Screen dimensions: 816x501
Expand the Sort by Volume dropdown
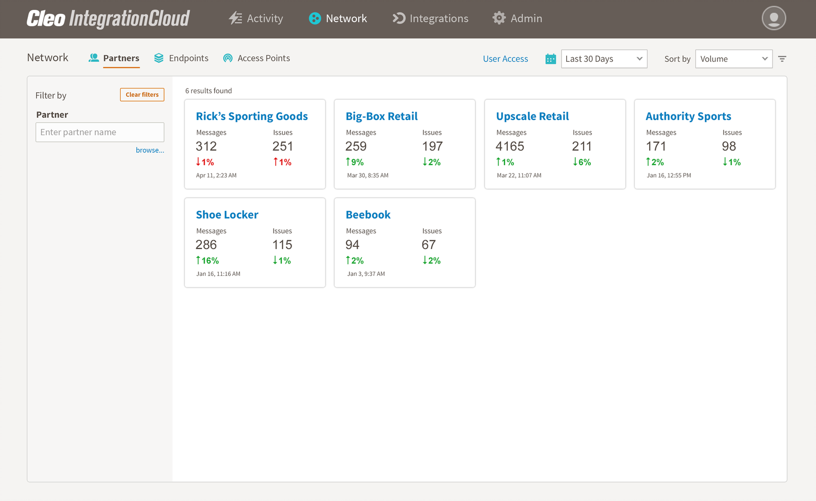coord(734,59)
